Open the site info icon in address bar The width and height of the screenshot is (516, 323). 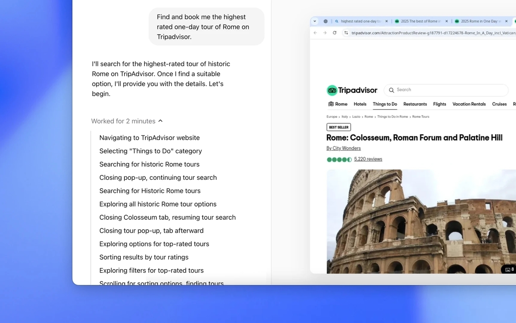pos(346,33)
